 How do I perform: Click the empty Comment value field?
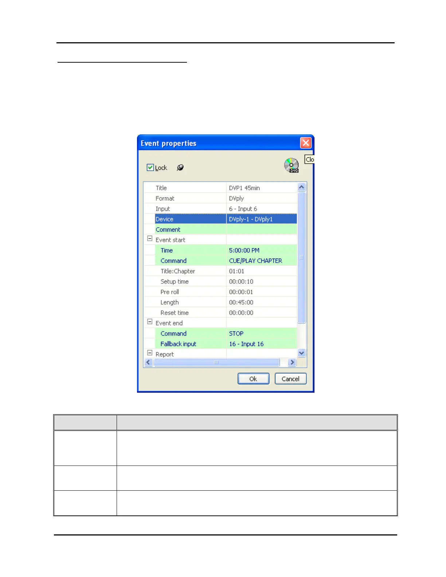tap(262, 229)
